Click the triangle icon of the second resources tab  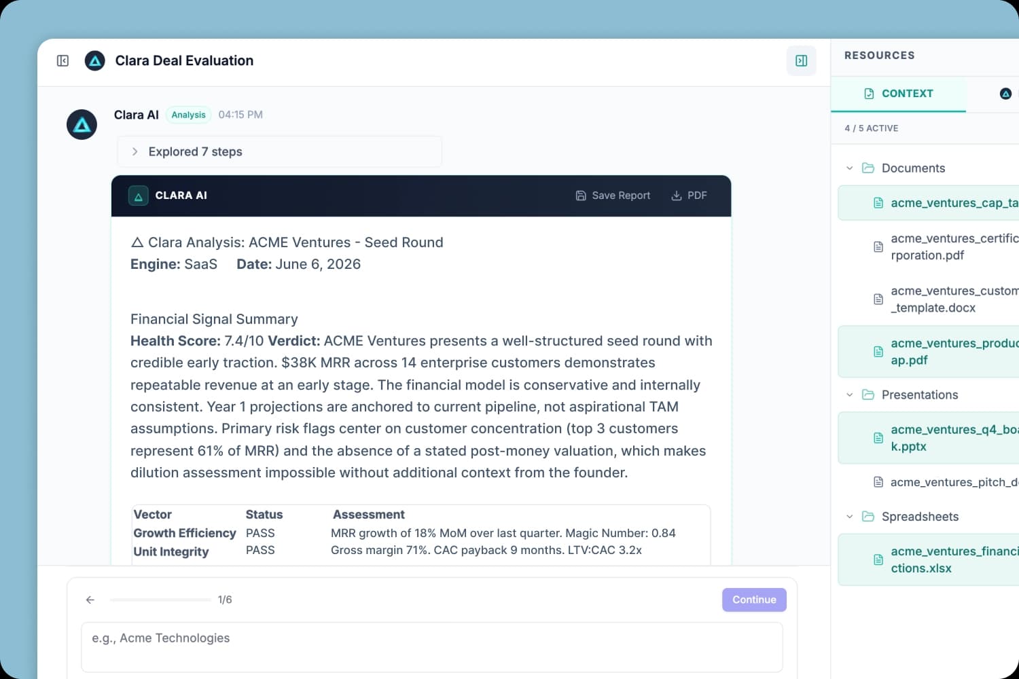point(1005,94)
